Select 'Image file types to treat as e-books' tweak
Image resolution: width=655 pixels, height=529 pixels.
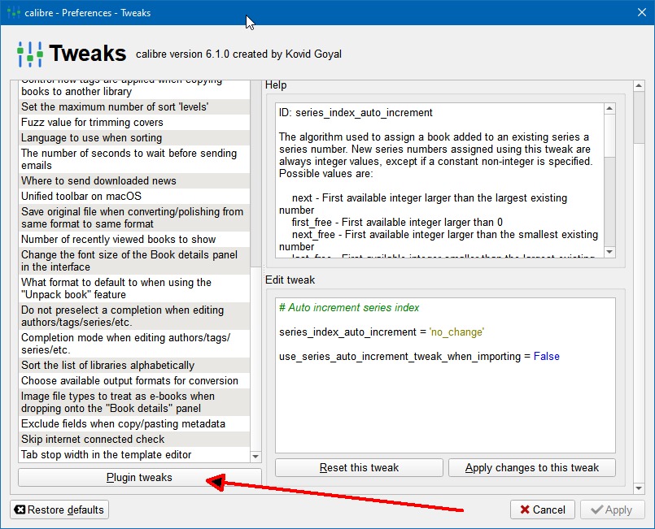pyautogui.click(x=134, y=402)
